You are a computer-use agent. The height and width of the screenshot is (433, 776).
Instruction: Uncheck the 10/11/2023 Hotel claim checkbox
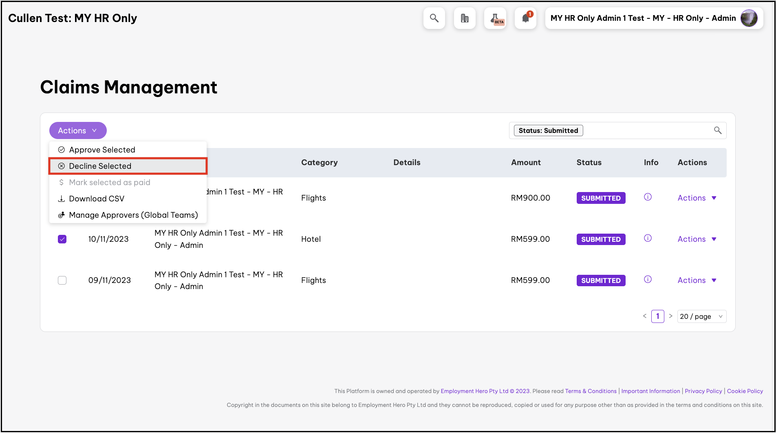click(62, 239)
